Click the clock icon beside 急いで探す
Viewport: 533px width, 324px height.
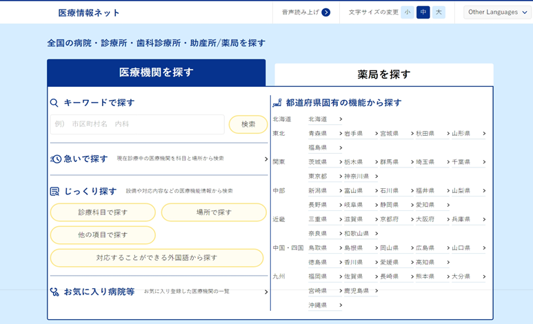pyautogui.click(x=56, y=159)
